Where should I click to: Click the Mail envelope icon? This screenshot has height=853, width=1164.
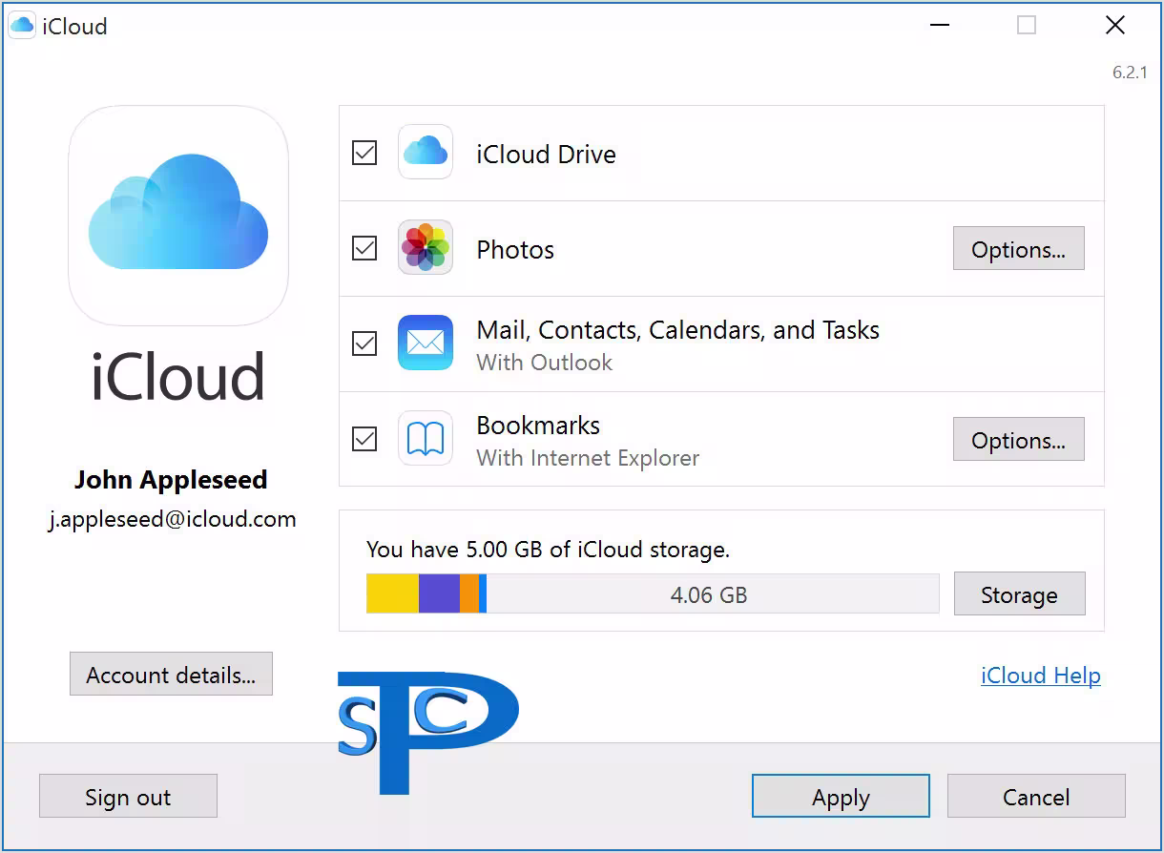pos(425,343)
